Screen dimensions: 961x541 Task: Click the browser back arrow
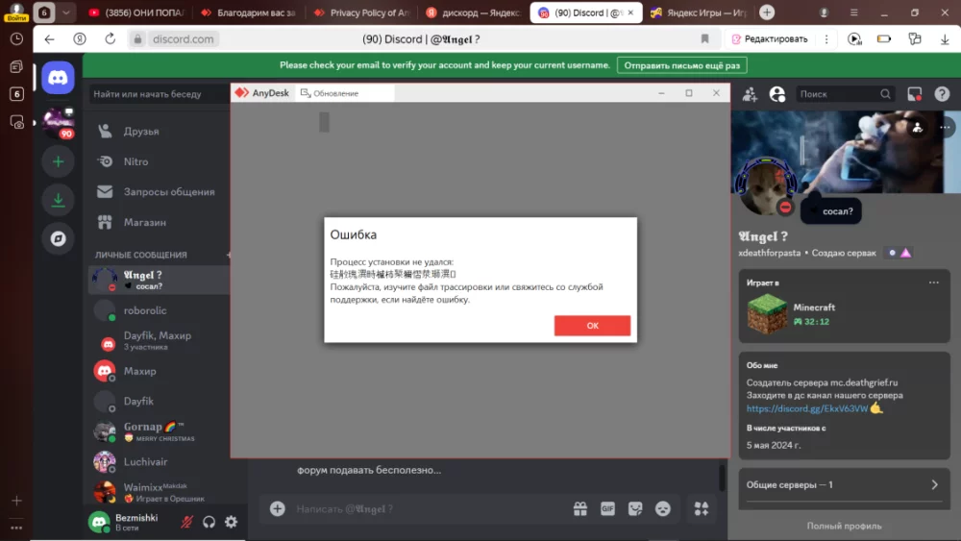tap(50, 39)
